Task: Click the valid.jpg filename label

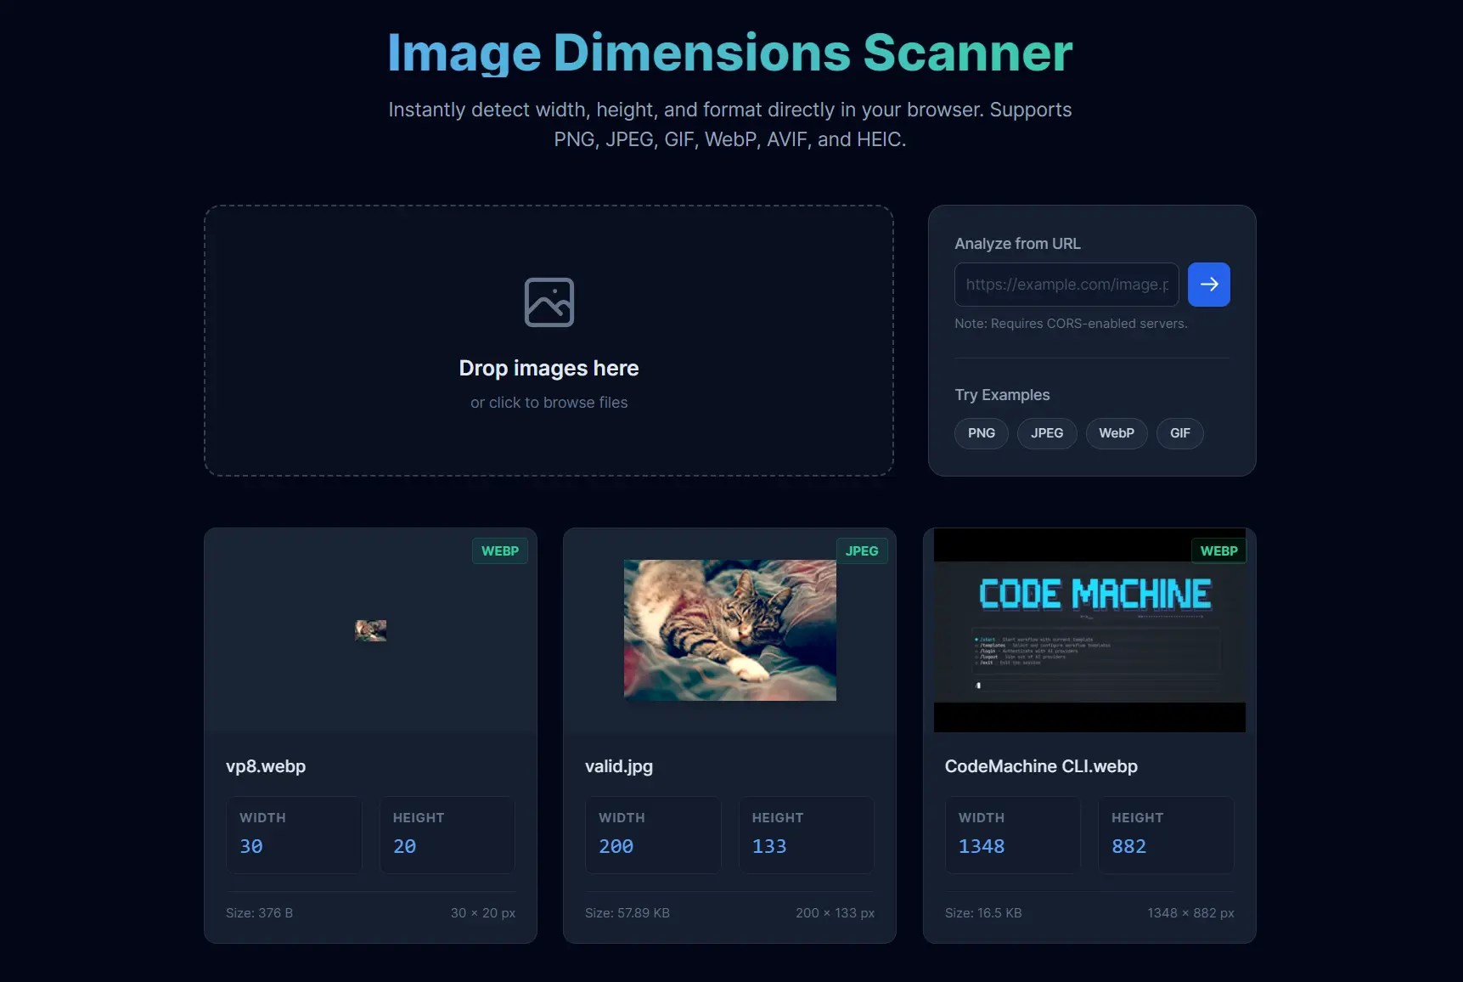Action: pyautogui.click(x=619, y=766)
